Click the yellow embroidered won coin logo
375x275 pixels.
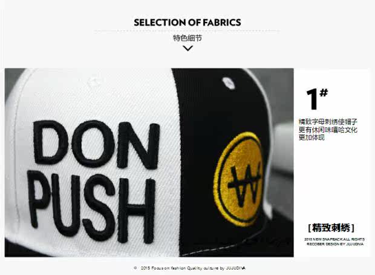tap(239, 179)
